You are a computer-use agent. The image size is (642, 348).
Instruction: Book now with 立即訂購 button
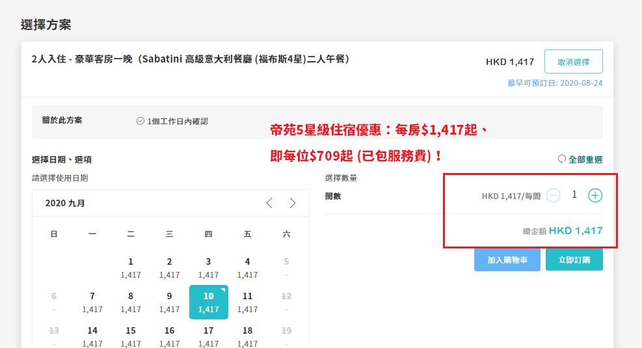coord(574,260)
